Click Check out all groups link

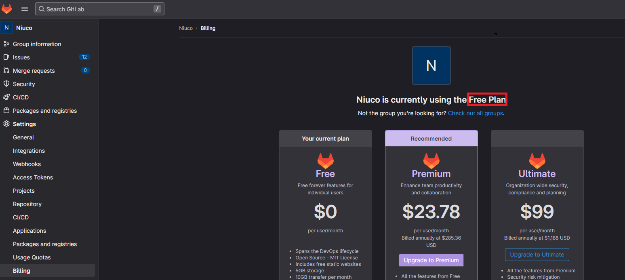tap(476, 113)
